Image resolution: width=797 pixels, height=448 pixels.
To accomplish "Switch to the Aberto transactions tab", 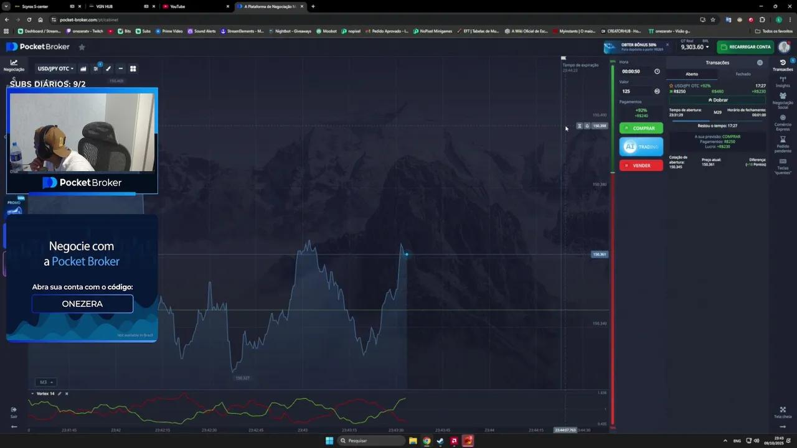I will coord(692,74).
